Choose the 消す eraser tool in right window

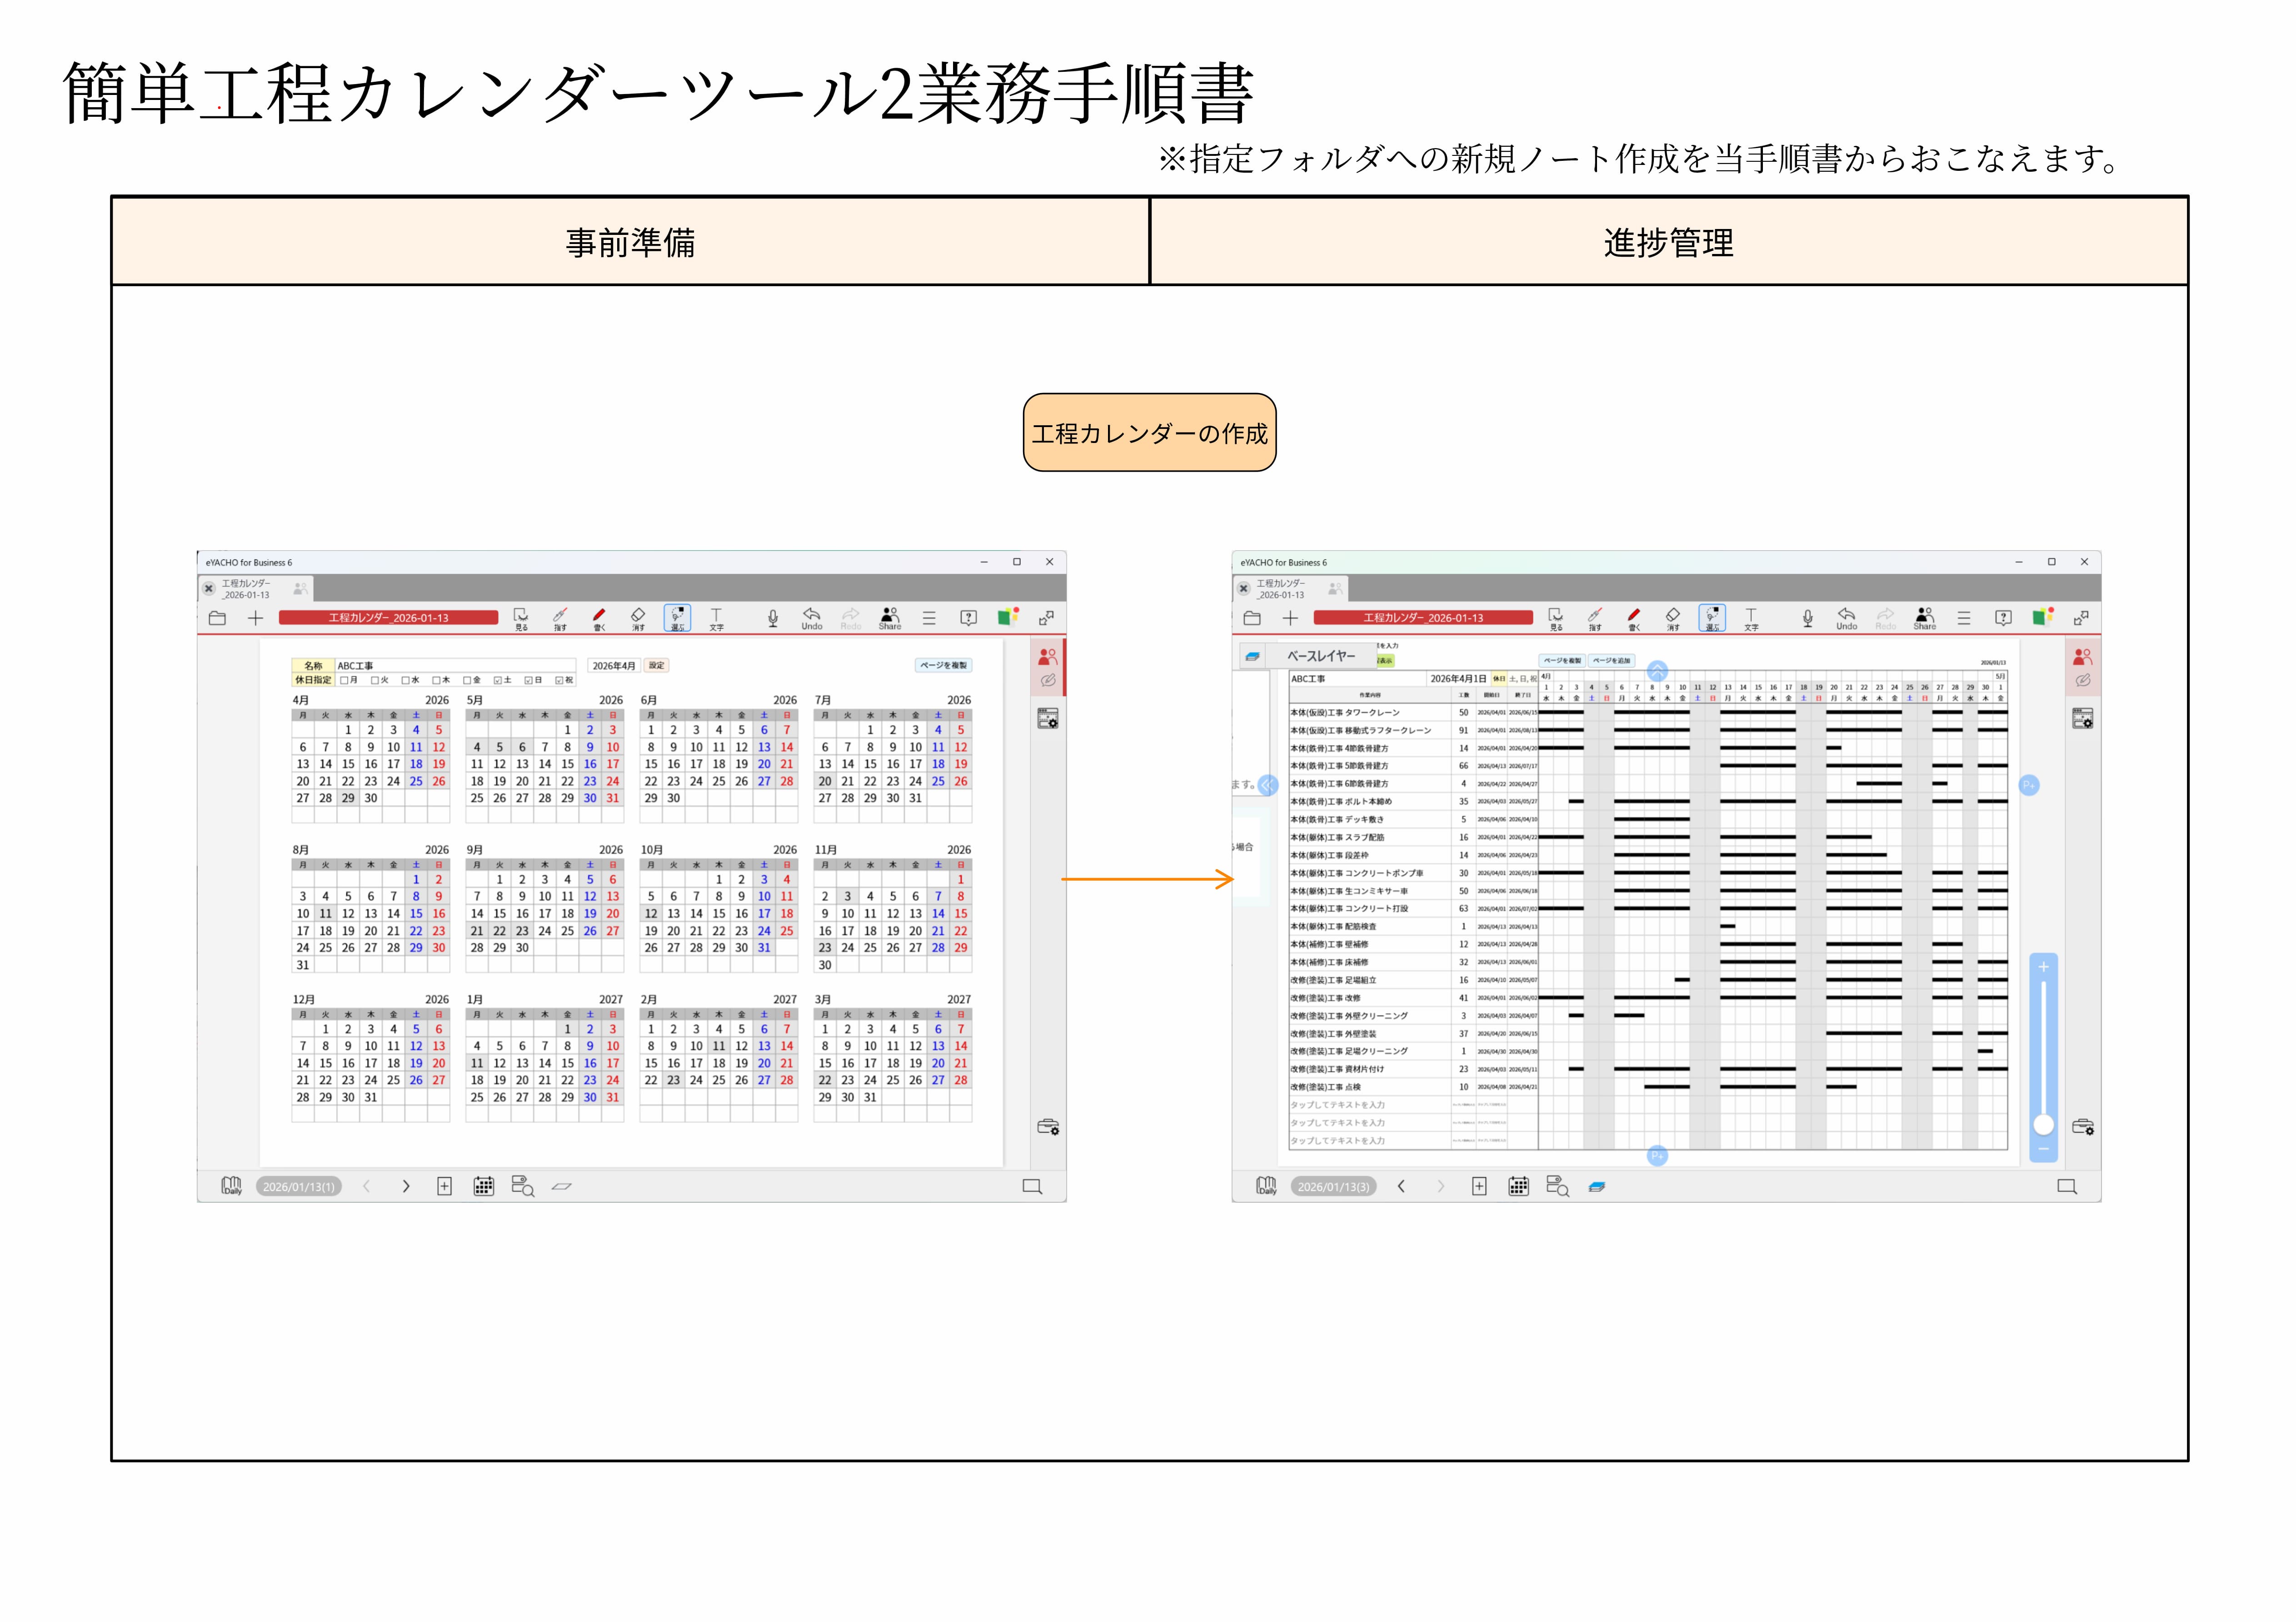point(1672,616)
